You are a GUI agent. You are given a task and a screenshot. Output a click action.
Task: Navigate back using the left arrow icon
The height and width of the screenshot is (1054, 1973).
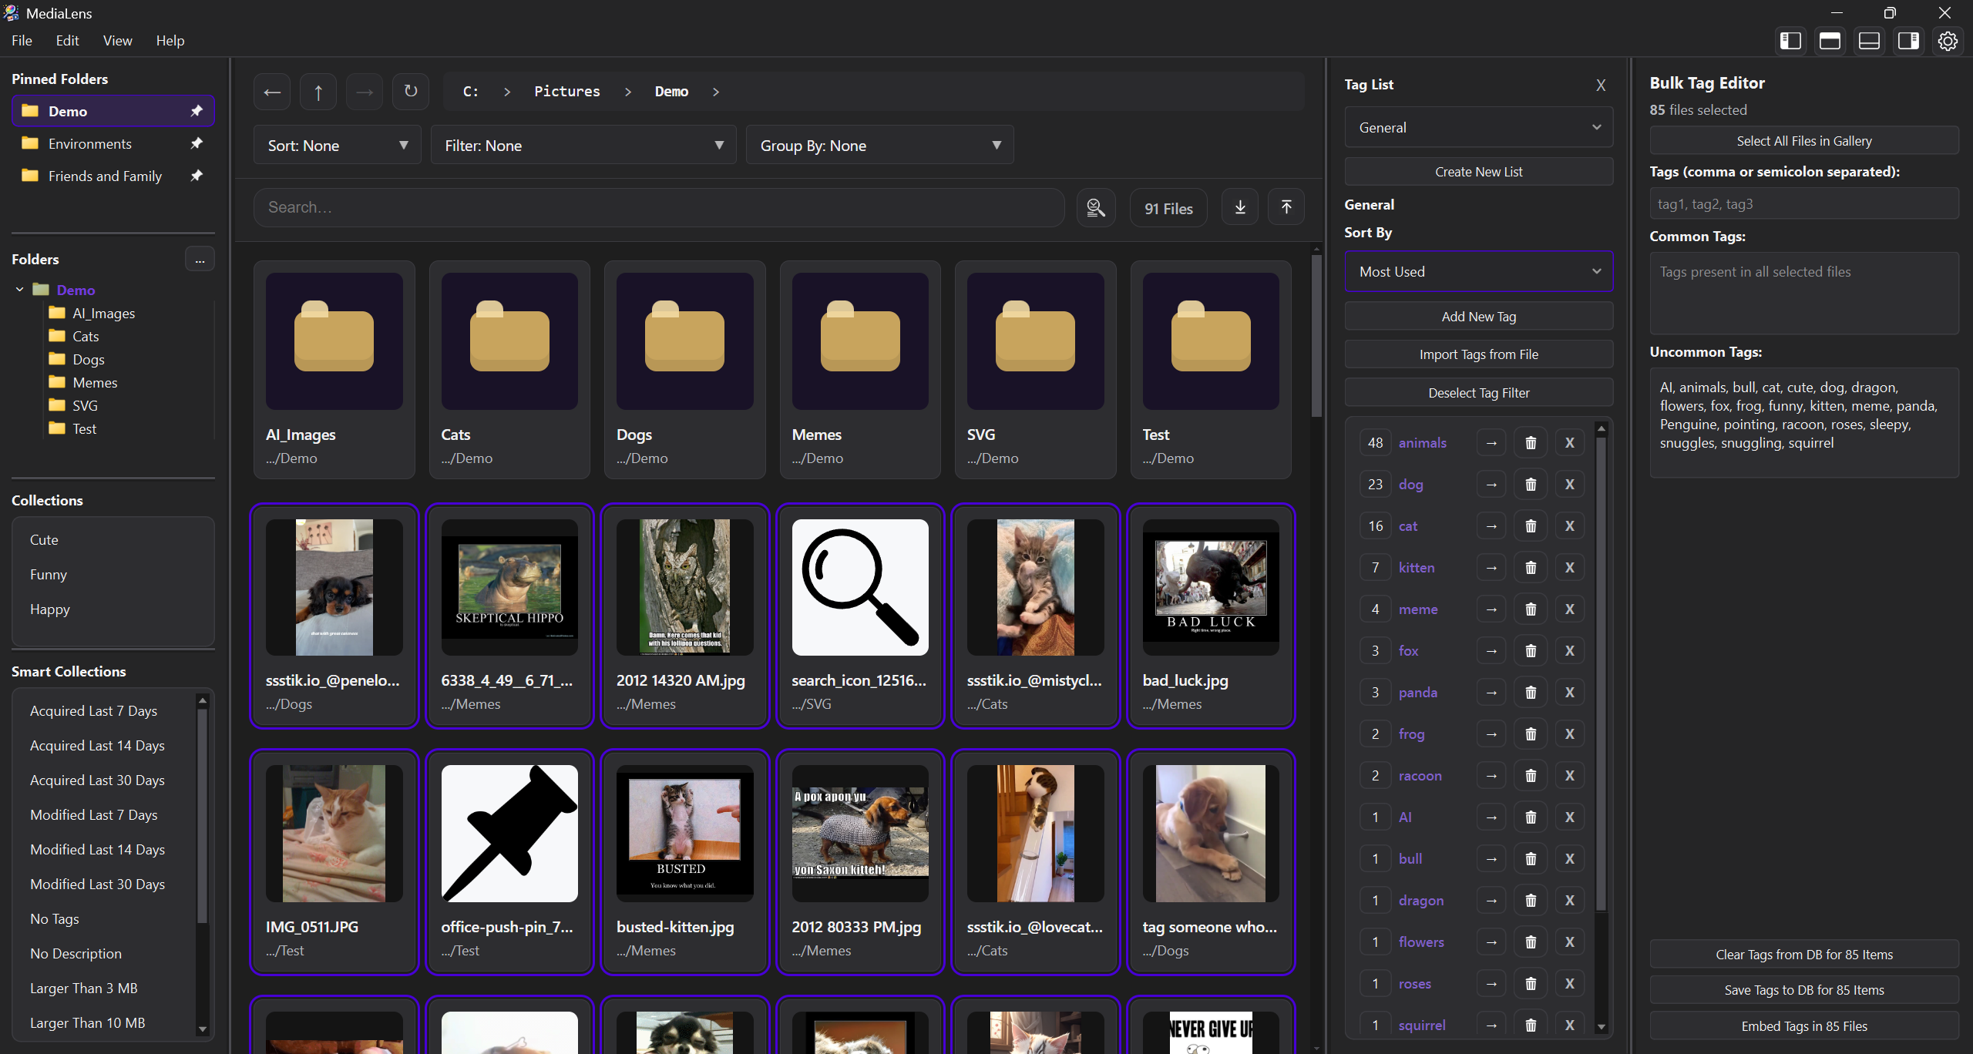tap(271, 91)
